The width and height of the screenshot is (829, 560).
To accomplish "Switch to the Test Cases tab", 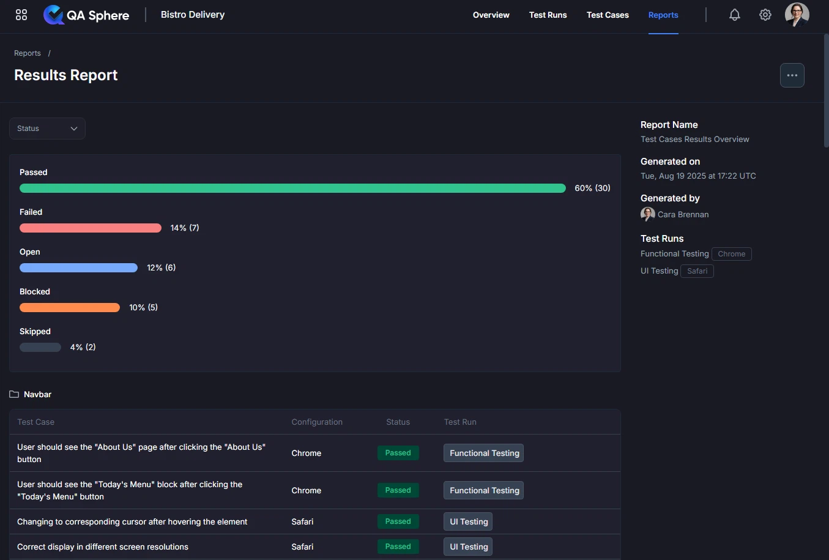I will [x=608, y=15].
